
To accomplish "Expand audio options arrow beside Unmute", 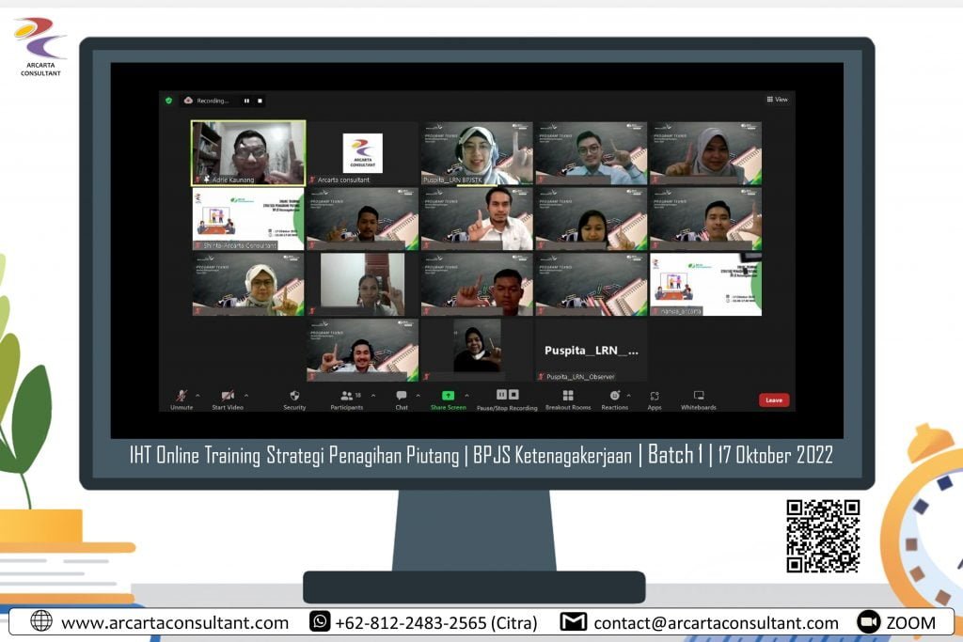I will (198, 395).
